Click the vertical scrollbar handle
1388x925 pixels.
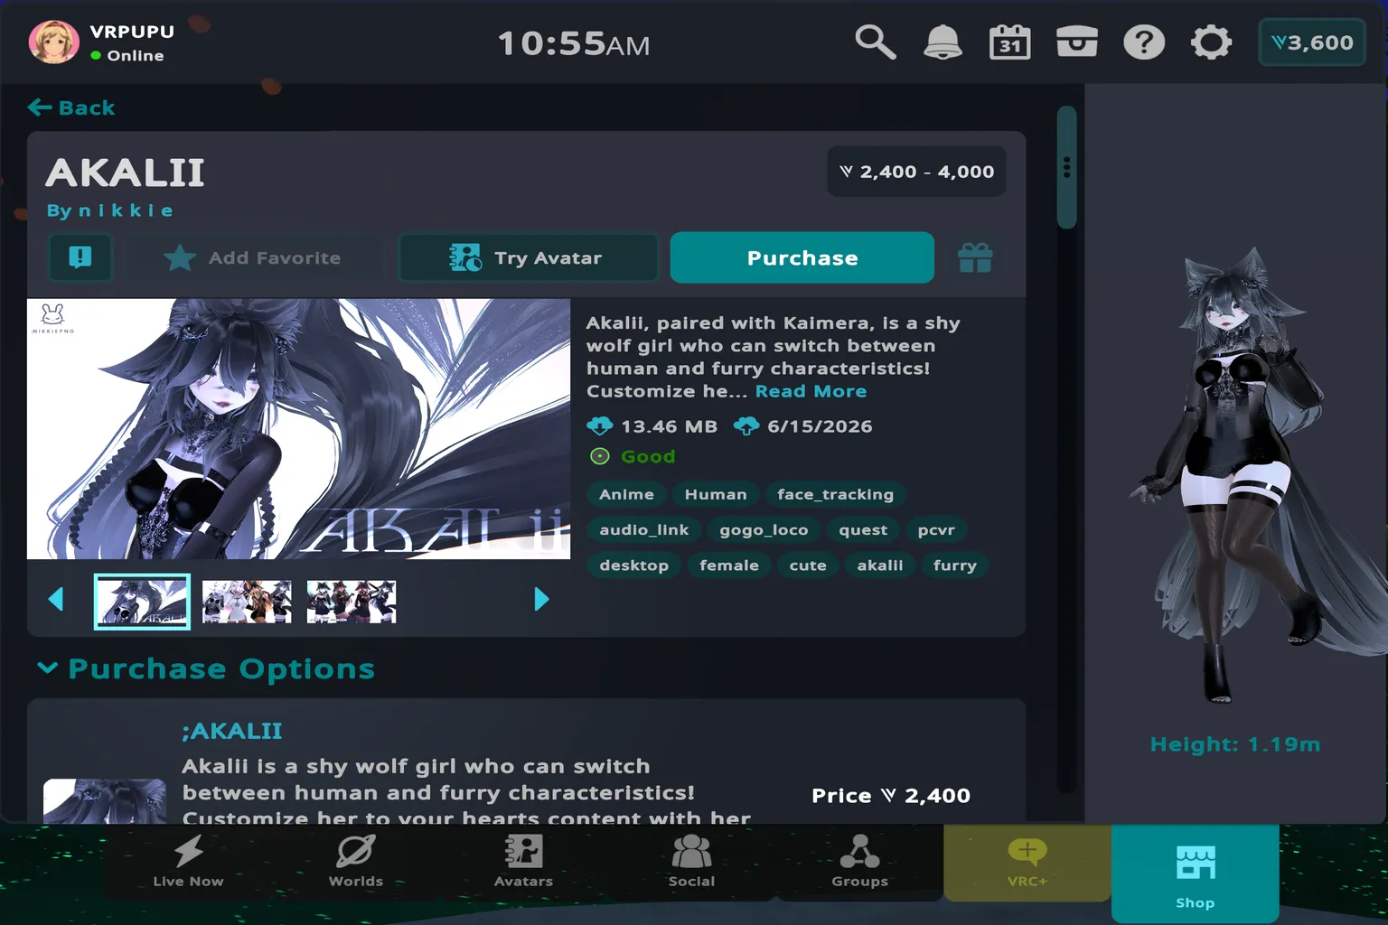point(1067,167)
